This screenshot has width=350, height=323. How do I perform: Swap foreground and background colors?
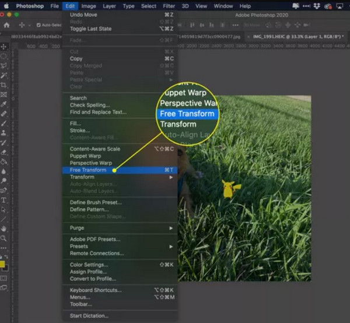[x=6, y=257]
